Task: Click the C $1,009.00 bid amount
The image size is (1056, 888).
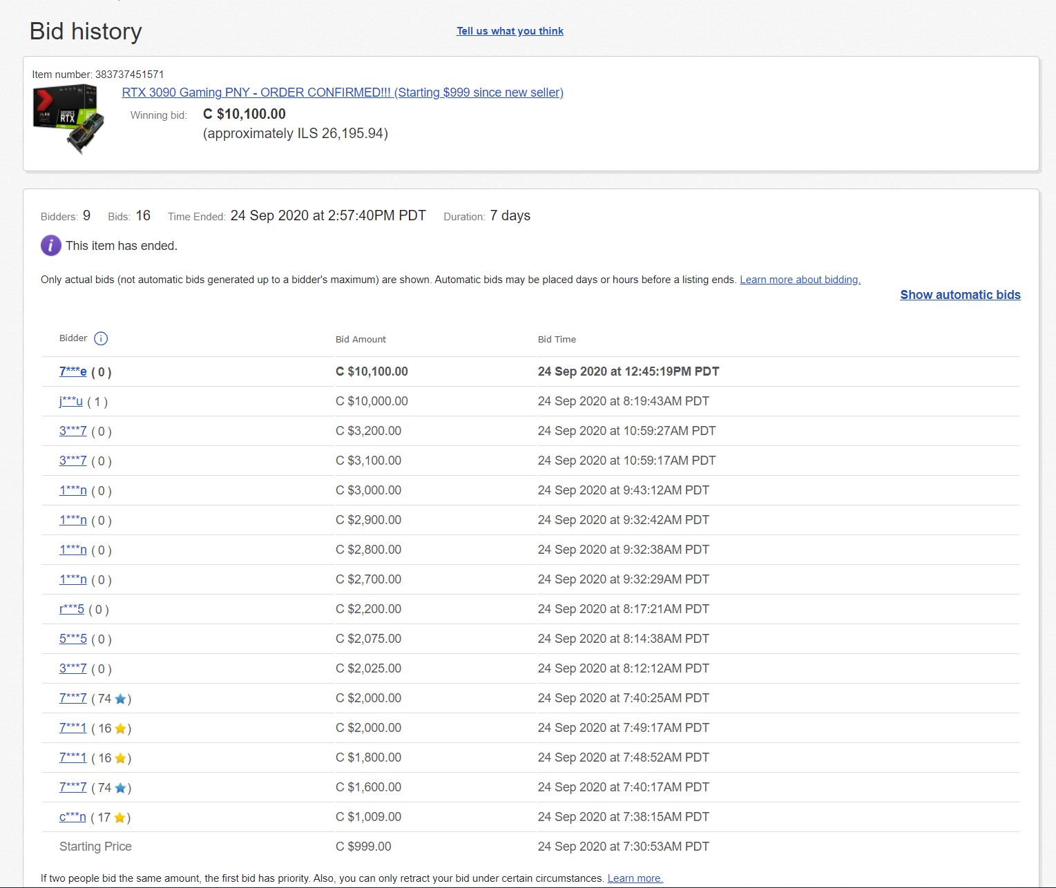Action: click(368, 817)
